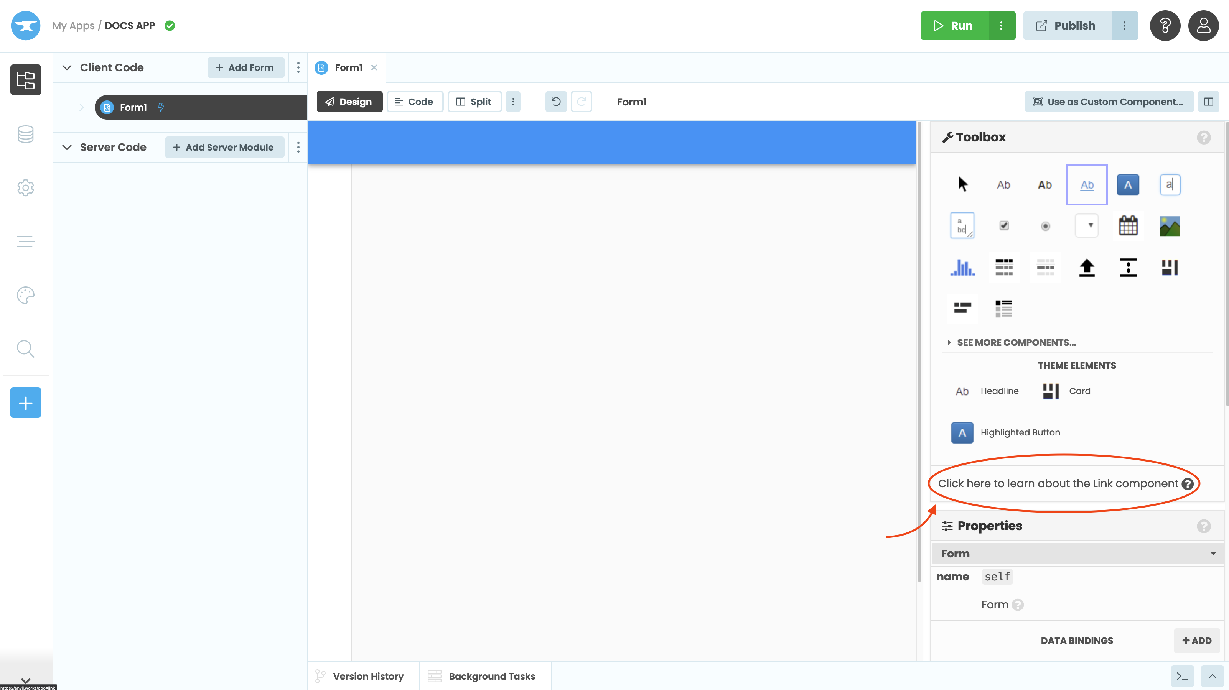Select the DatePicker component in Toolbox
The width and height of the screenshot is (1229, 690).
(1128, 225)
